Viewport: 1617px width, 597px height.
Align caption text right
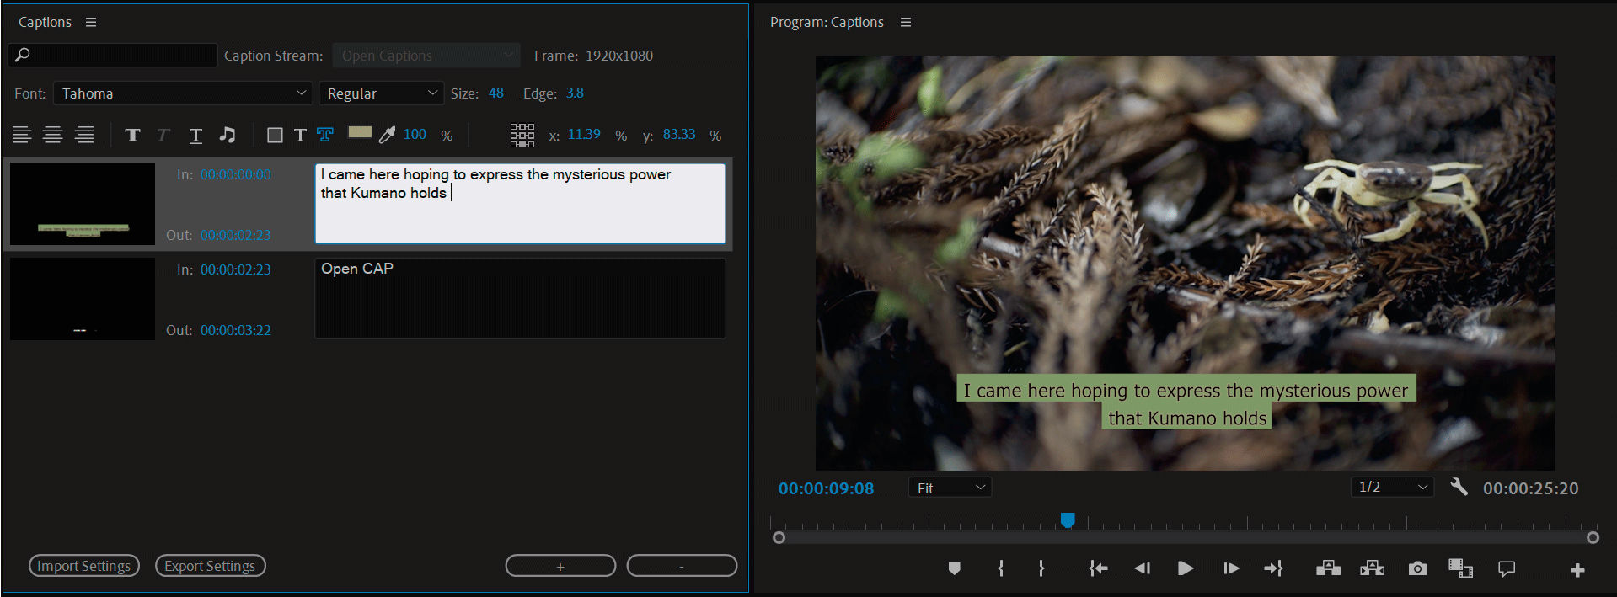[x=84, y=135]
